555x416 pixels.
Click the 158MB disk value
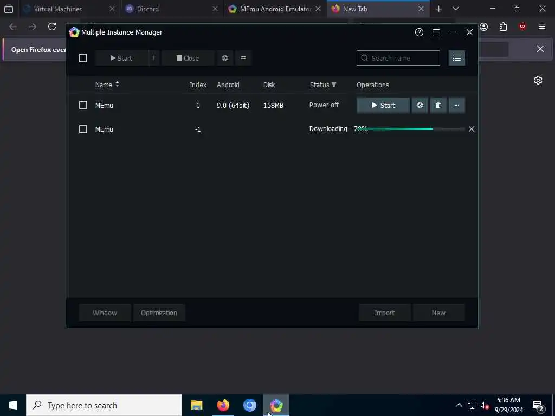[x=273, y=105]
